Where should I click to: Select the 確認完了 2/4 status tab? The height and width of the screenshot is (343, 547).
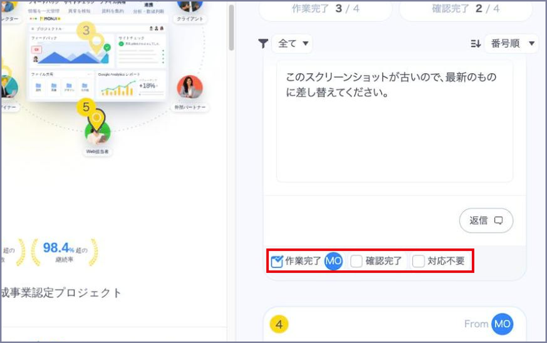[x=466, y=9]
